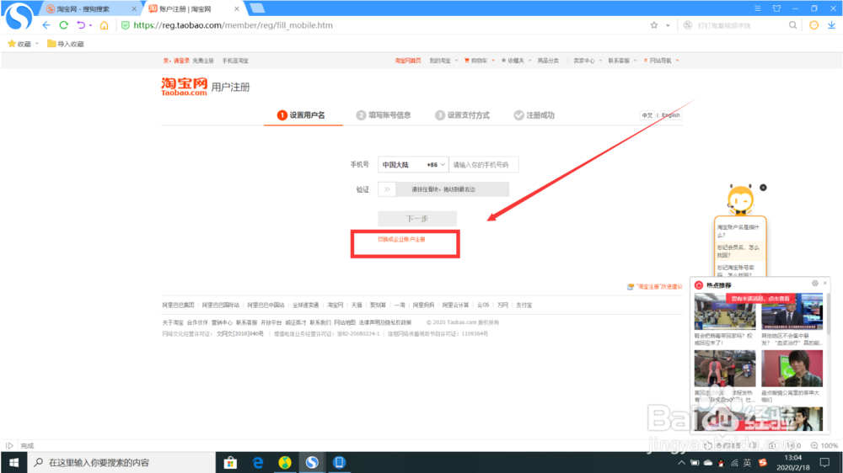Image resolution: width=843 pixels, height=473 pixels.
Task: Expand the 网站导航 dropdown
Action: (x=677, y=61)
